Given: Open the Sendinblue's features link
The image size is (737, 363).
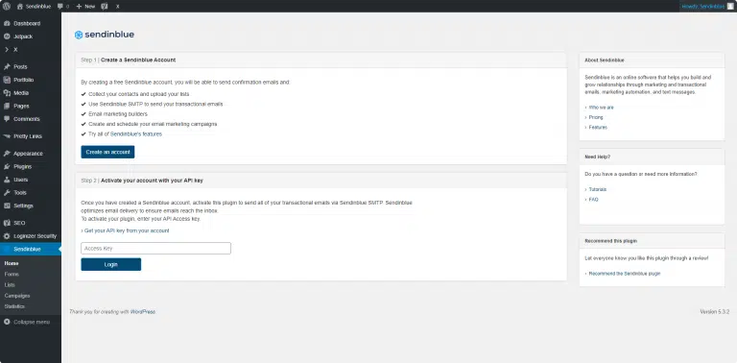Looking at the screenshot, I should click(x=136, y=134).
